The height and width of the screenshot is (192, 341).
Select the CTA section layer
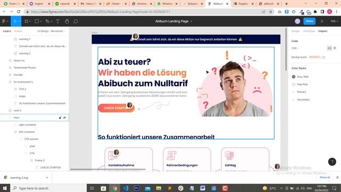point(31,139)
